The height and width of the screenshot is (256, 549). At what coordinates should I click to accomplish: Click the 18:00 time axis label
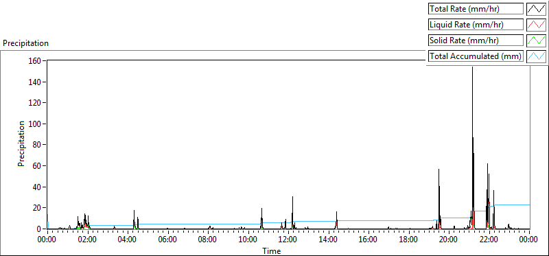click(x=408, y=240)
